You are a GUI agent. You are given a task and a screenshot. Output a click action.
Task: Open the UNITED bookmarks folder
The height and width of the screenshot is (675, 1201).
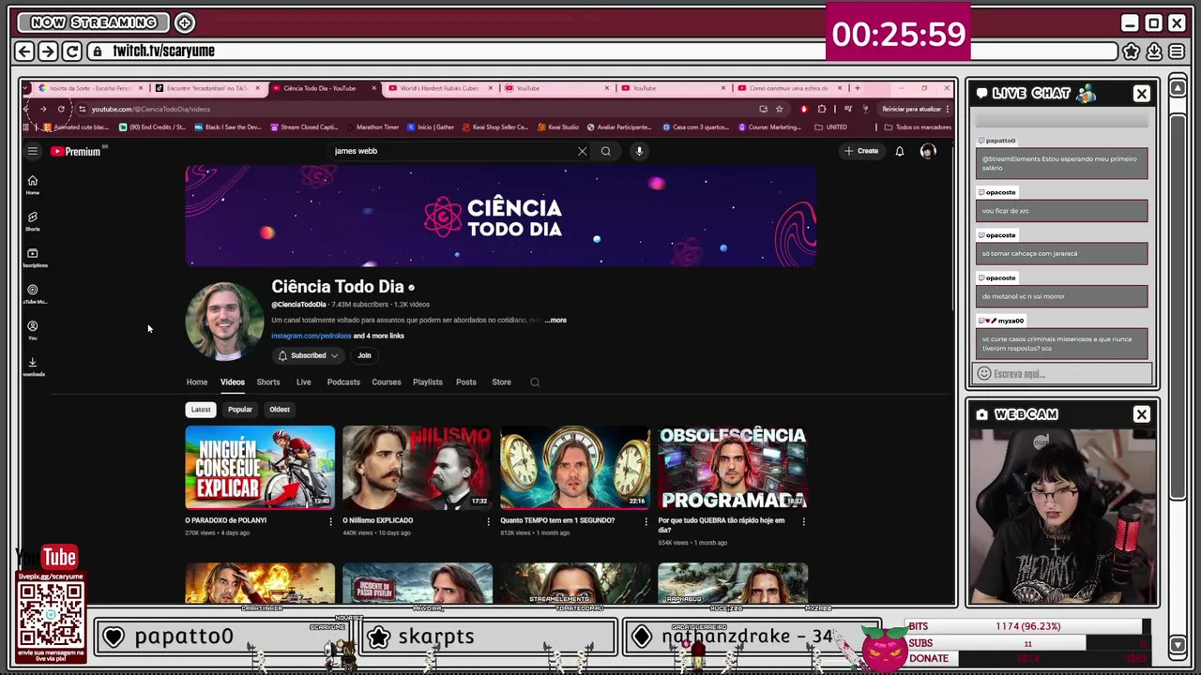(831, 127)
